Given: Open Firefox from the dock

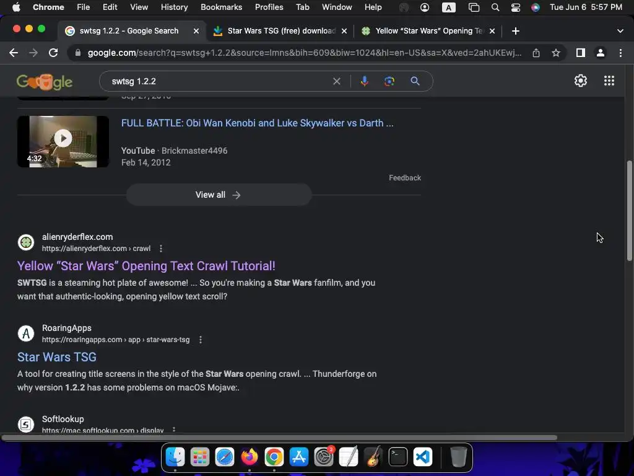Looking at the screenshot, I should [x=250, y=457].
